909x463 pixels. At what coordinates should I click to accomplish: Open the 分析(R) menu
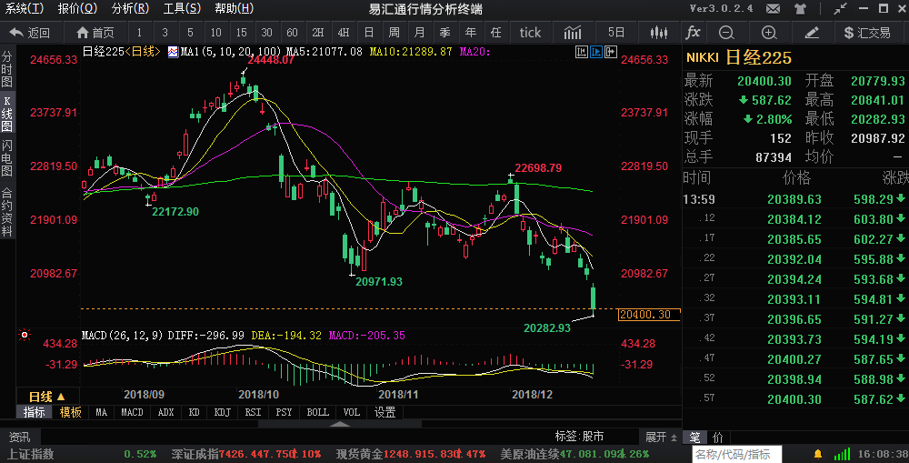[x=130, y=9]
